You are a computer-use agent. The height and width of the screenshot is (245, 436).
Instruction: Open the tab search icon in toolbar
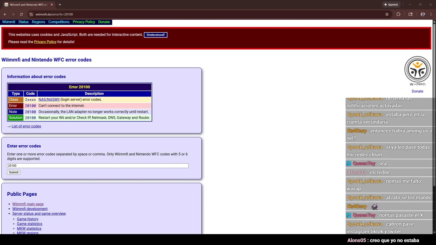(410, 14)
